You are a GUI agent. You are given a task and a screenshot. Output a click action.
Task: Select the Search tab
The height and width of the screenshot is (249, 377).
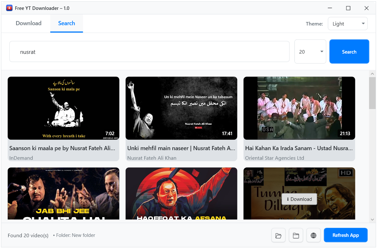click(x=66, y=23)
